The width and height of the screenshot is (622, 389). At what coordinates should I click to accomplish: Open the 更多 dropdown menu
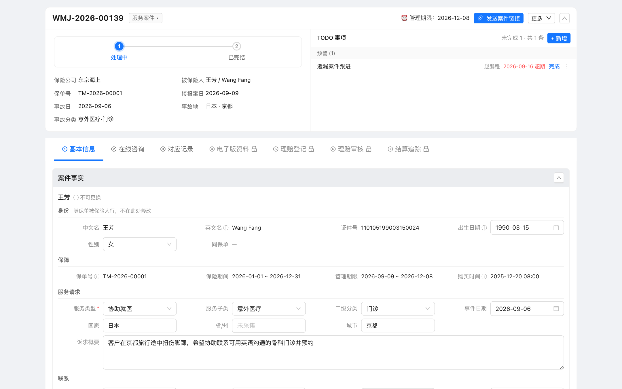coord(541,18)
